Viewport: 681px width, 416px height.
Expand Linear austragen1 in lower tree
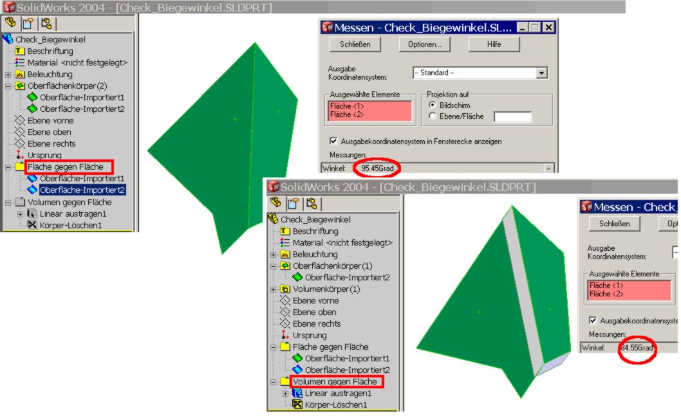[285, 393]
